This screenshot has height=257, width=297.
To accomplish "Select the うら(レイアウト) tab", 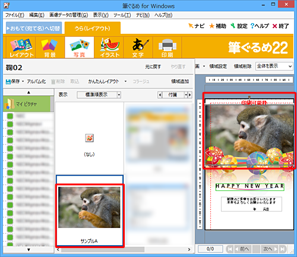I will (93, 28).
